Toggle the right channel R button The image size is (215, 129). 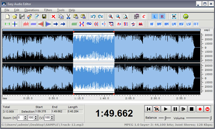[x=162, y=17]
